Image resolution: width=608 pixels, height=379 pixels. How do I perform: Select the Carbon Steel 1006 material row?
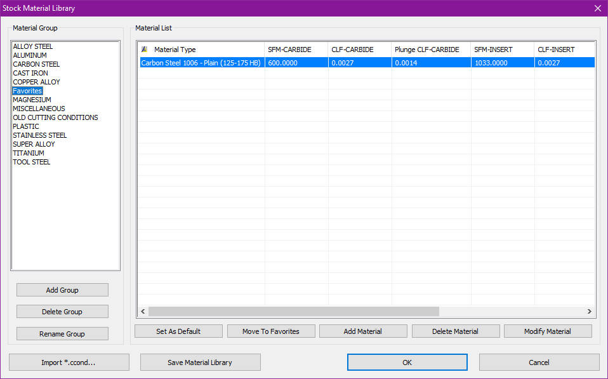coord(201,62)
